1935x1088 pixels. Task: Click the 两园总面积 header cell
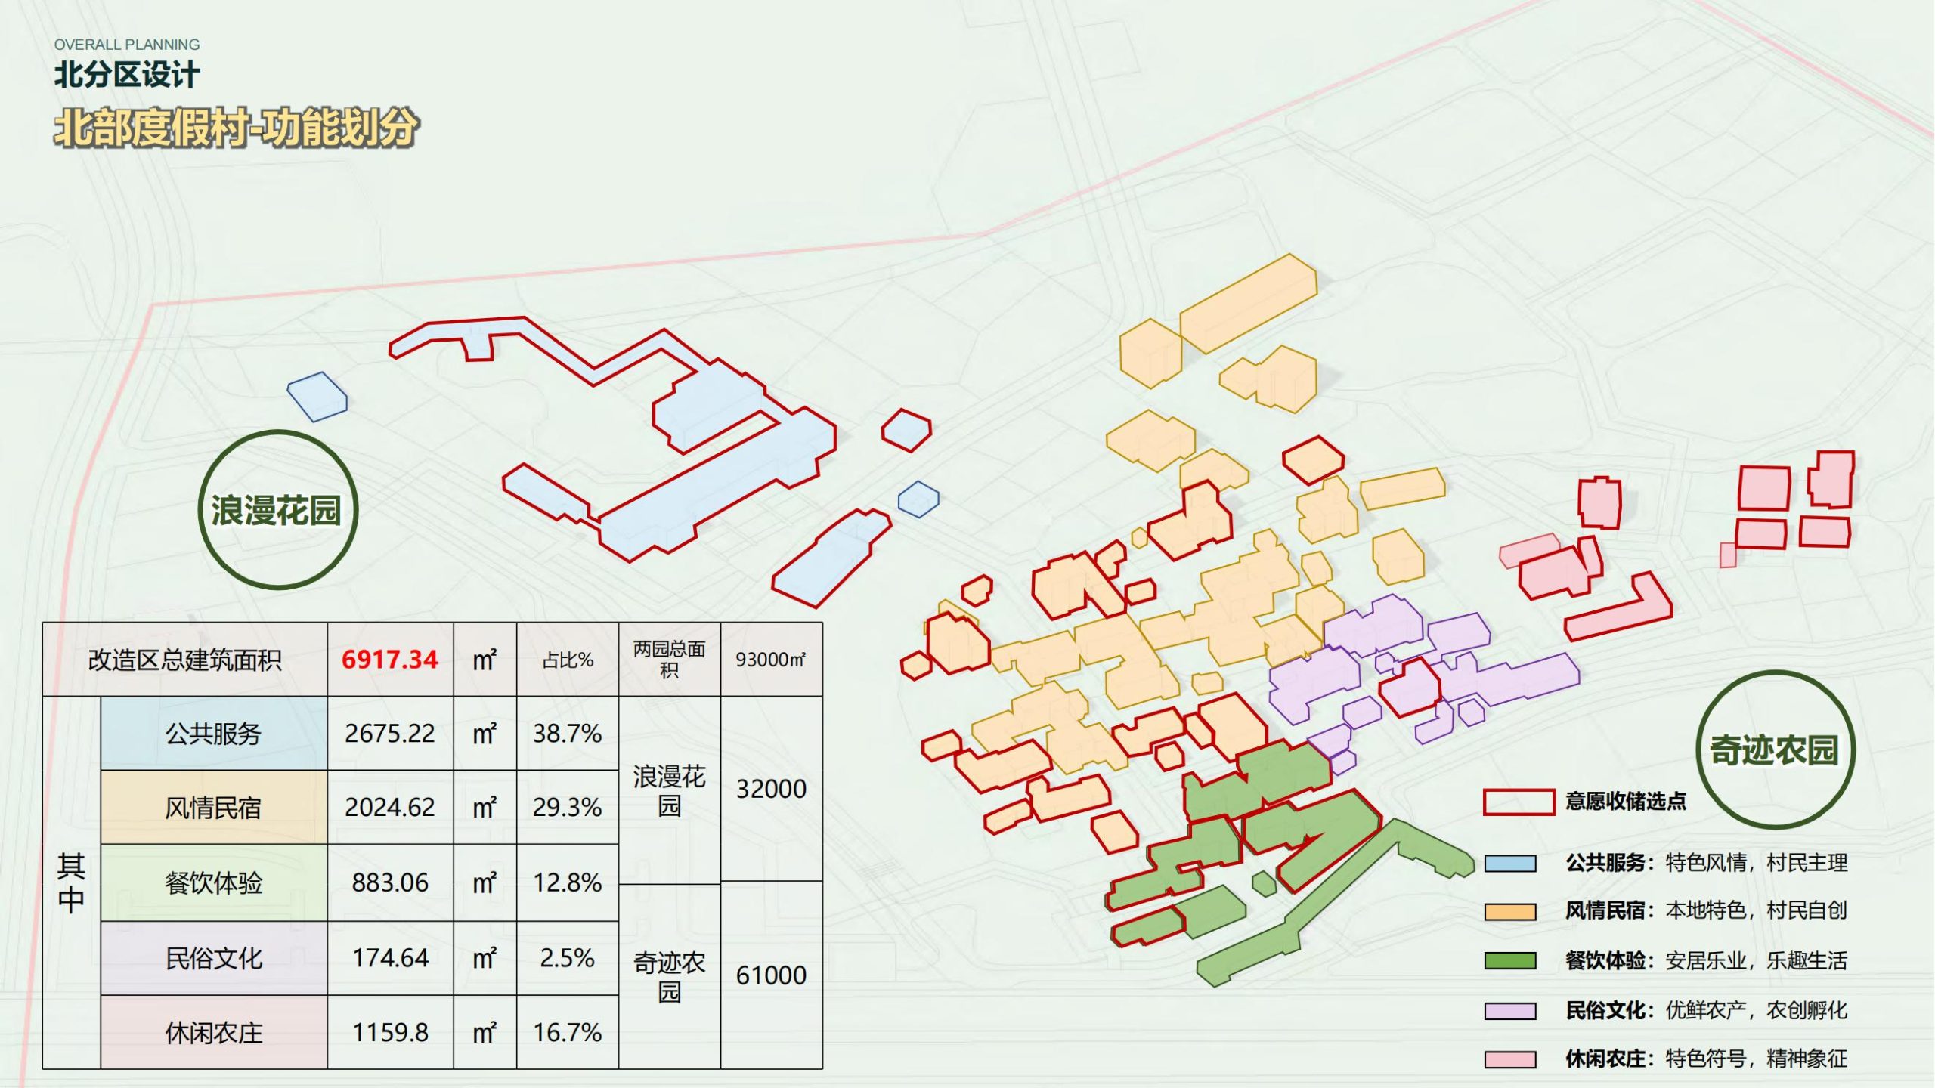tap(669, 660)
